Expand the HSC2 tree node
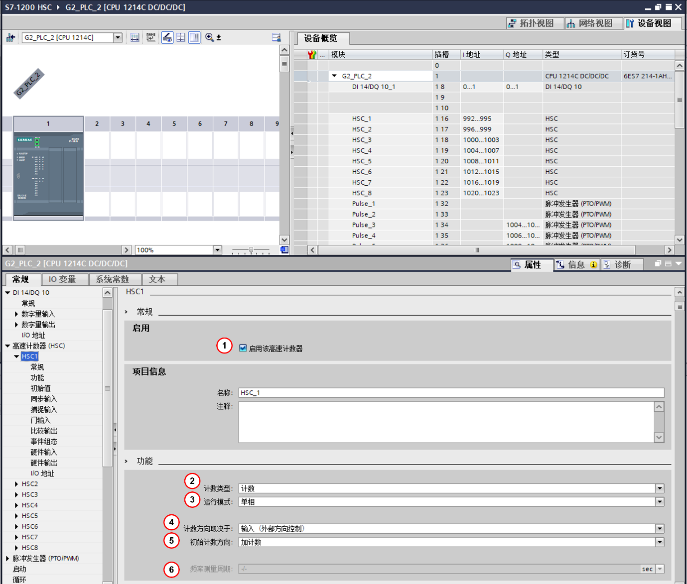The height and width of the screenshot is (584, 687). tap(16, 484)
